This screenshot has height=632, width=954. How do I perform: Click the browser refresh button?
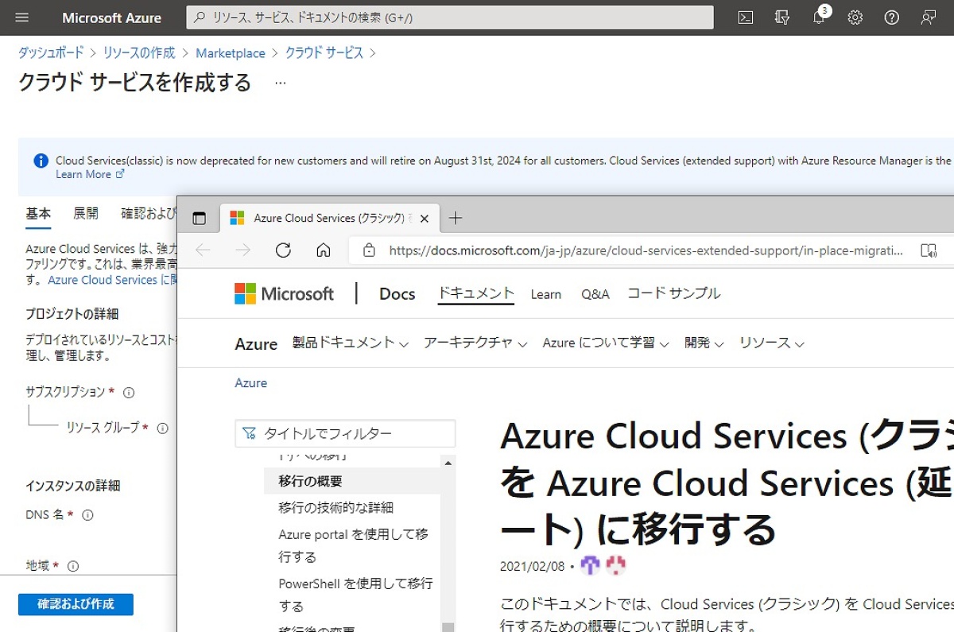pyautogui.click(x=283, y=250)
